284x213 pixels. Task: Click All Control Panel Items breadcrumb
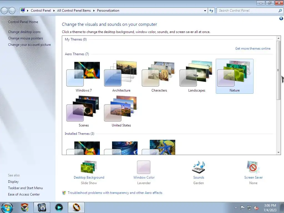click(x=74, y=11)
